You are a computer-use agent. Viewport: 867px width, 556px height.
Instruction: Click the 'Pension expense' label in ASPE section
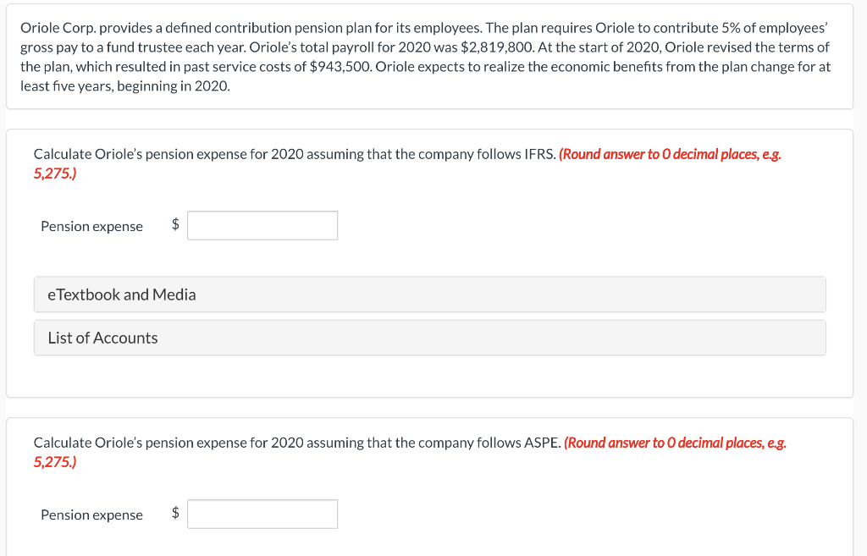(91, 515)
